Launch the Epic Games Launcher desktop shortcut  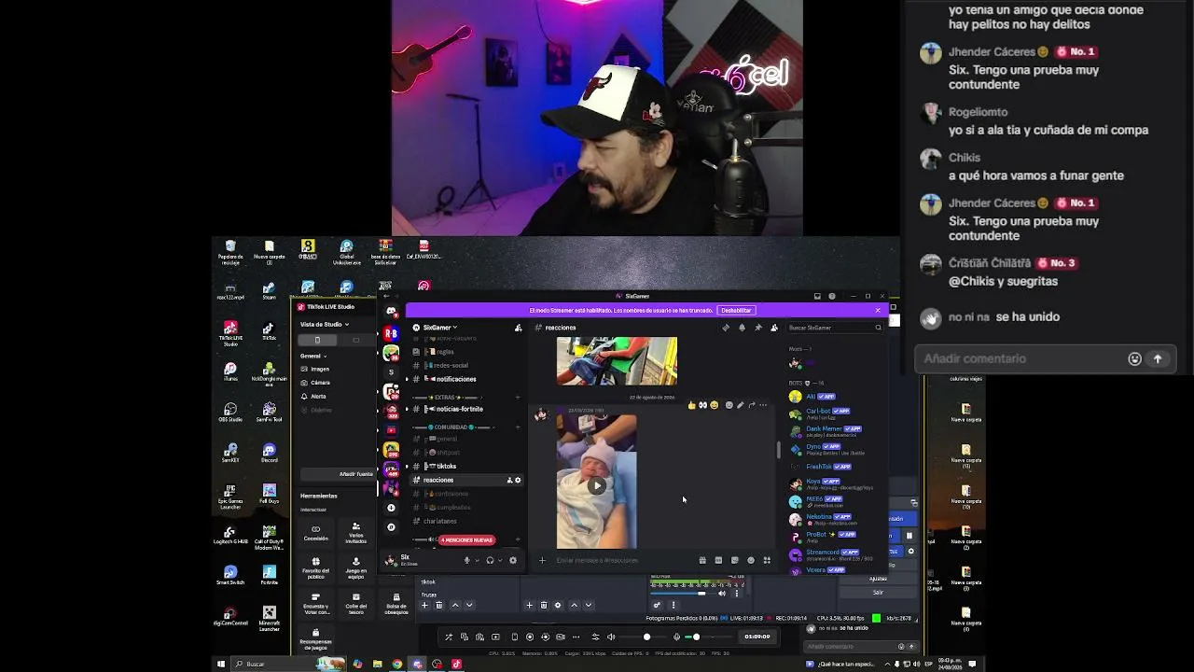pyautogui.click(x=230, y=497)
